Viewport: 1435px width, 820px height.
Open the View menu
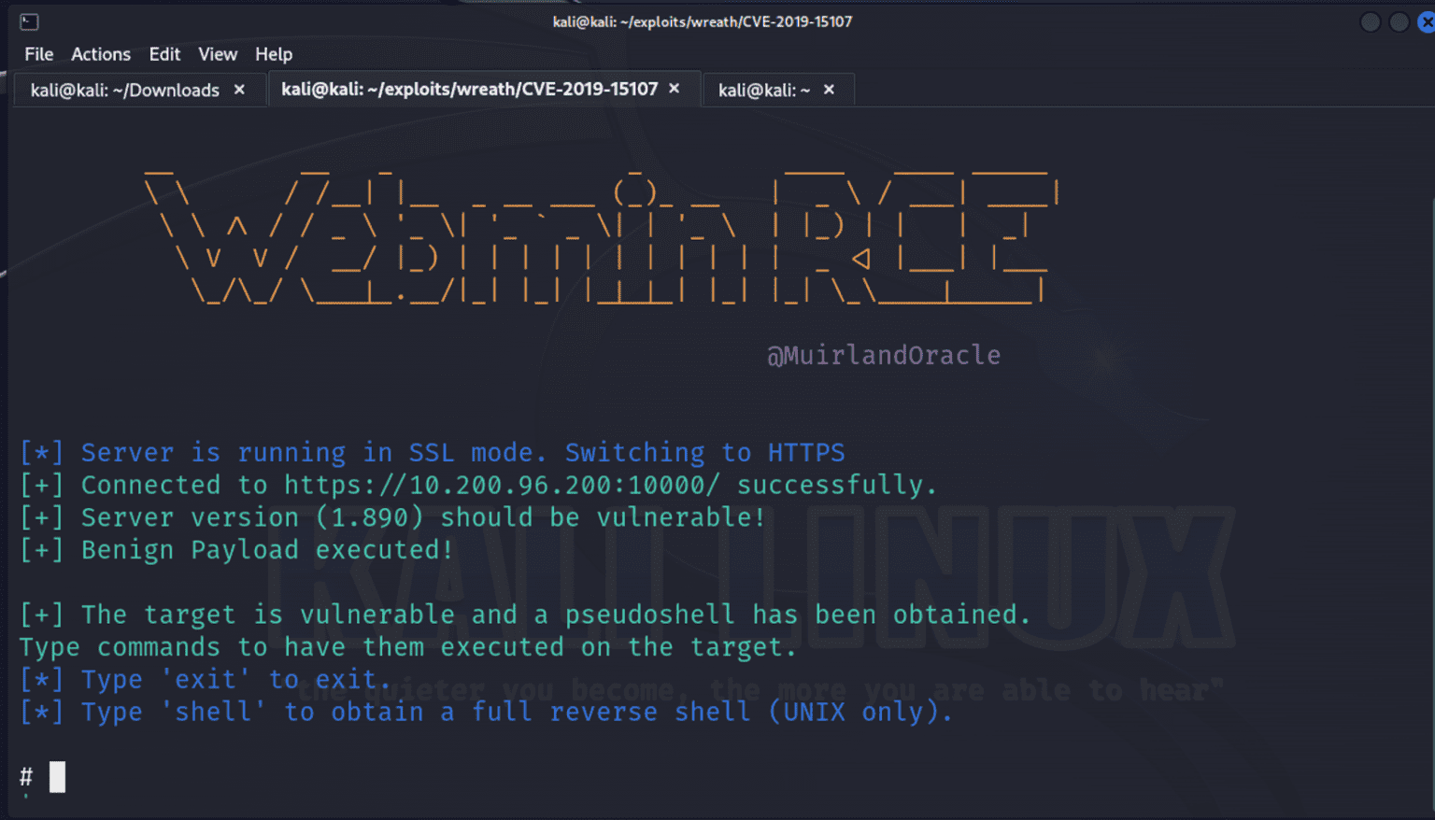218,54
